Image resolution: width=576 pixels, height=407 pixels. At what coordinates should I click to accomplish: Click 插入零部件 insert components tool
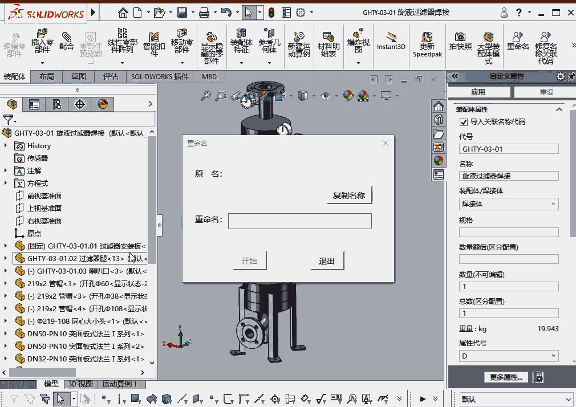point(42,41)
